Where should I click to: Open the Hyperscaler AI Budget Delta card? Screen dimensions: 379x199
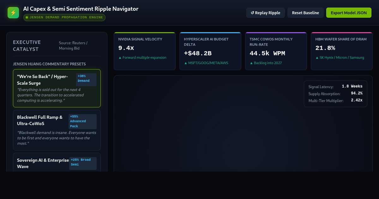[210, 51]
